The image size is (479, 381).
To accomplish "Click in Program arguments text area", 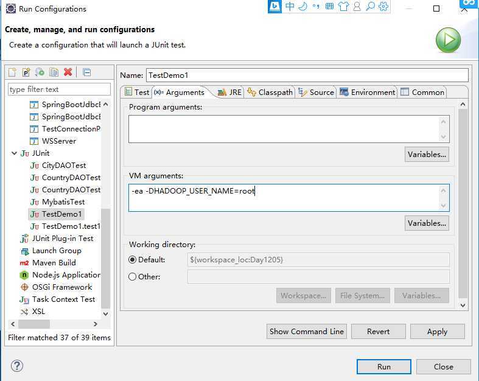I will click(x=284, y=129).
